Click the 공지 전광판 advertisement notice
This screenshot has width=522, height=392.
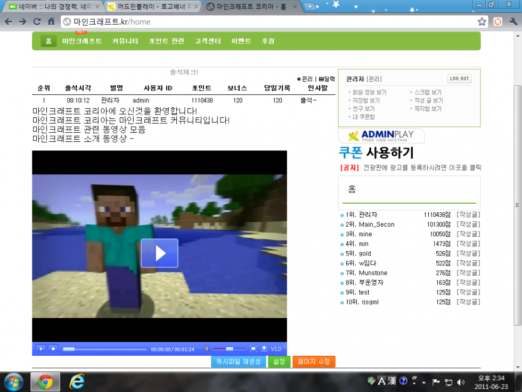411,167
